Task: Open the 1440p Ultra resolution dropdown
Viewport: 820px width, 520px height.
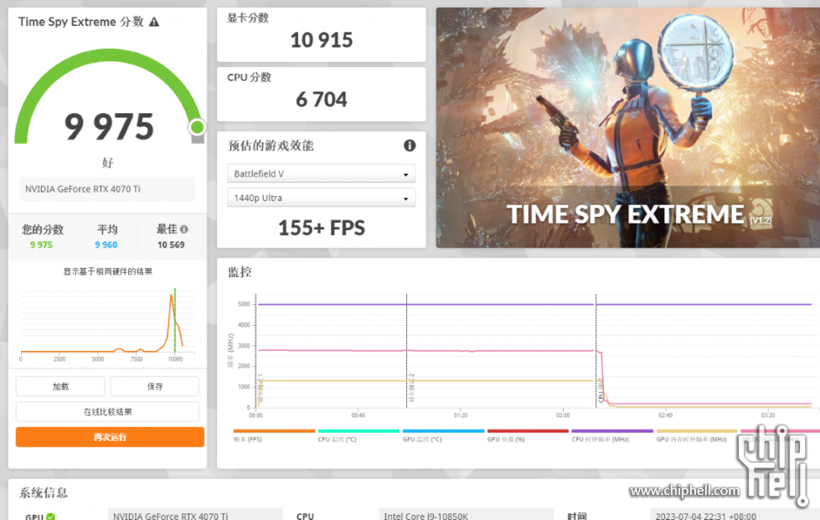Action: point(321,198)
